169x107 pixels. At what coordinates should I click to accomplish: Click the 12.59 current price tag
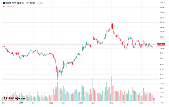pos(162,44)
